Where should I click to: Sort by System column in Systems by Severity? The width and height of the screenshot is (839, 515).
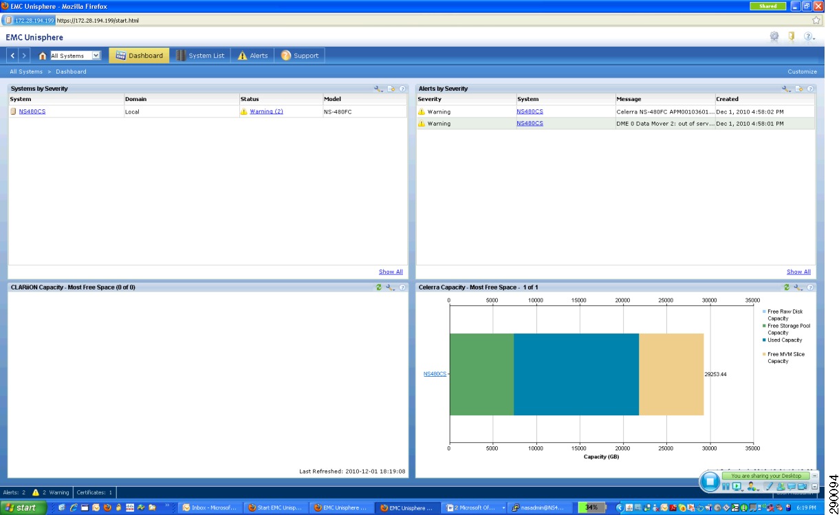click(x=66, y=99)
